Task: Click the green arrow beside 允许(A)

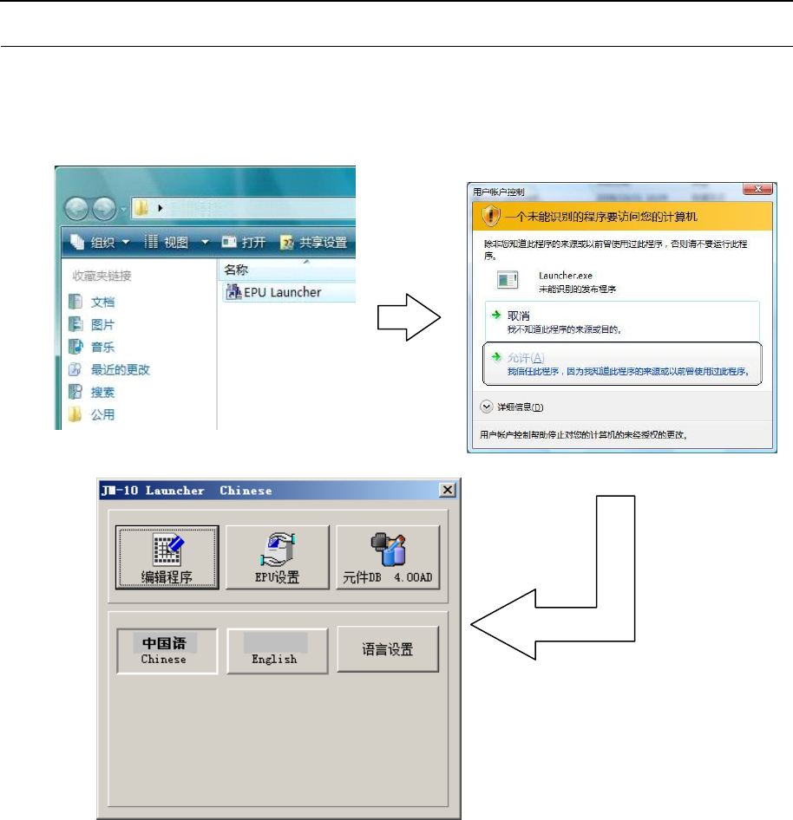Action: pos(496,356)
